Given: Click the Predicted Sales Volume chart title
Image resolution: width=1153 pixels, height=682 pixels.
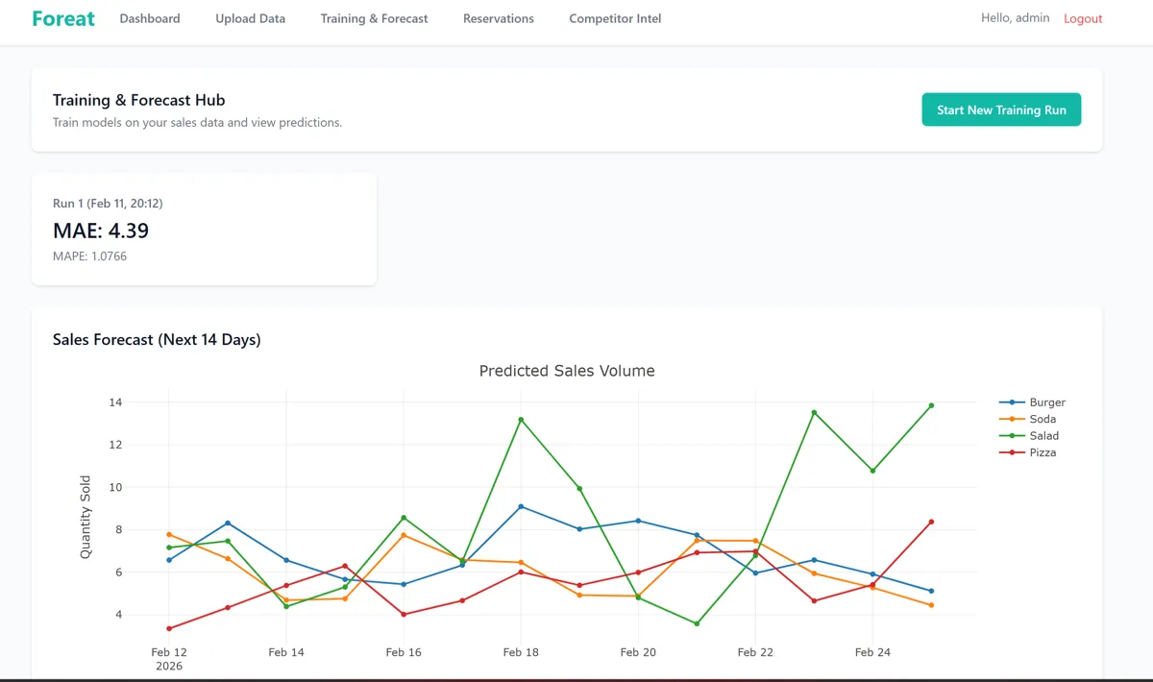Looking at the screenshot, I should (567, 371).
